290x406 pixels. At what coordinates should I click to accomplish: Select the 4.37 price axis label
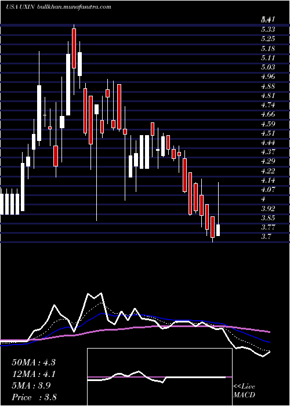(x=268, y=152)
